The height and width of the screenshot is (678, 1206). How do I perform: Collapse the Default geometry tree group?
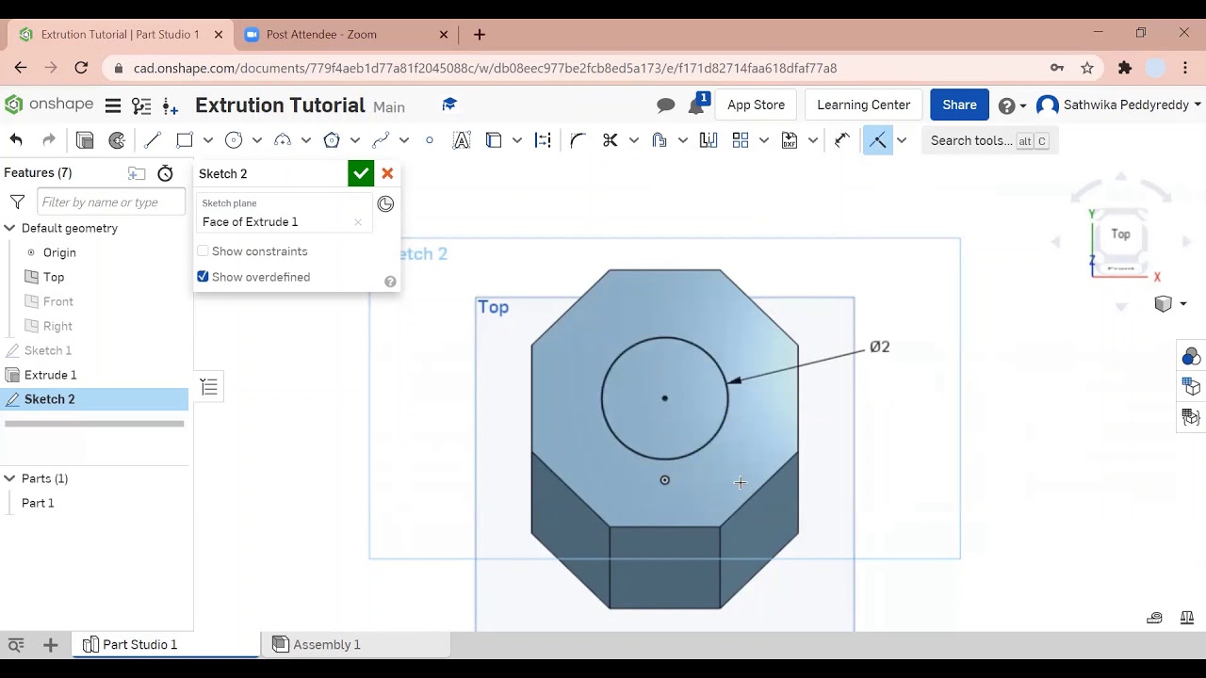[x=9, y=228]
